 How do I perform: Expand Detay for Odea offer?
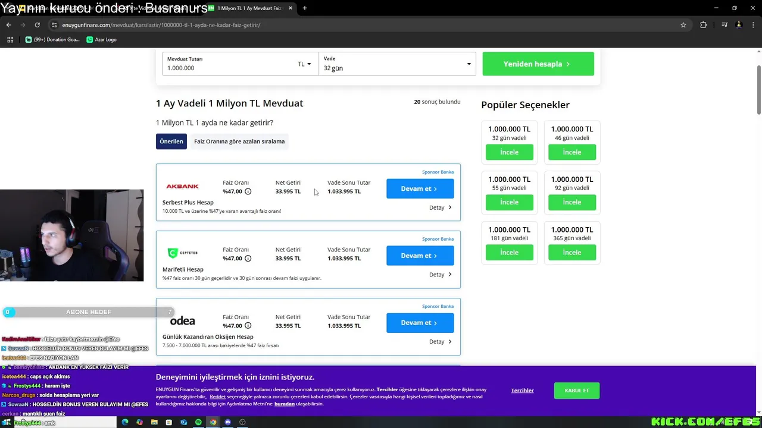click(441, 342)
